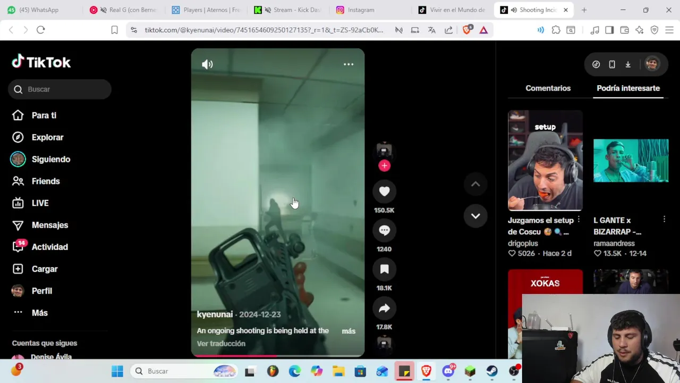Viewport: 680px width, 383px height.
Task: Open the comments bubble showing 1240
Action: 384,230
